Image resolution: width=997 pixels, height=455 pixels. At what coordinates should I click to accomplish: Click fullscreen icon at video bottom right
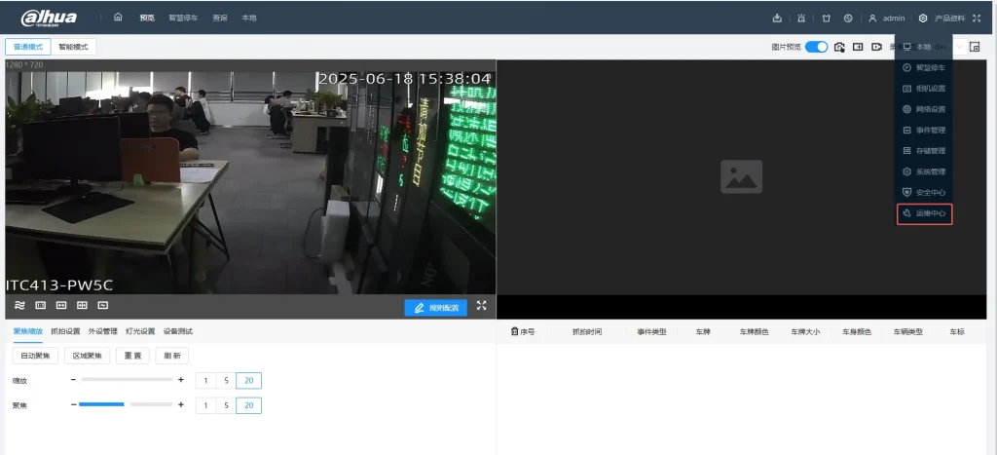pyautogui.click(x=482, y=306)
